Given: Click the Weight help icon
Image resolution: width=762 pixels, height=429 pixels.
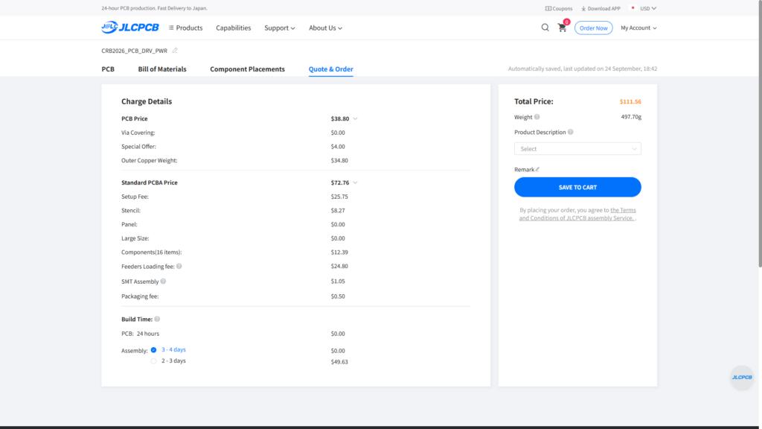Looking at the screenshot, I should click(537, 117).
